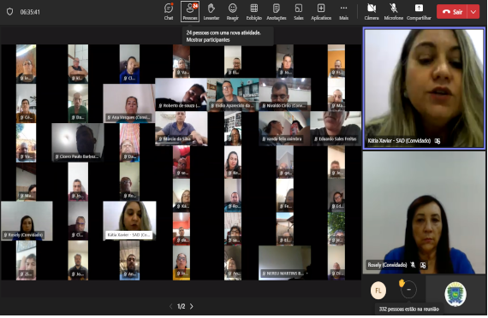Toggle the Câmera on or off
The width and height of the screenshot is (488, 318).
372,11
